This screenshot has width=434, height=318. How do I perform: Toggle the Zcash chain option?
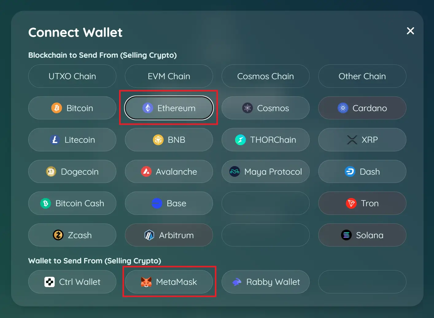[x=72, y=235]
